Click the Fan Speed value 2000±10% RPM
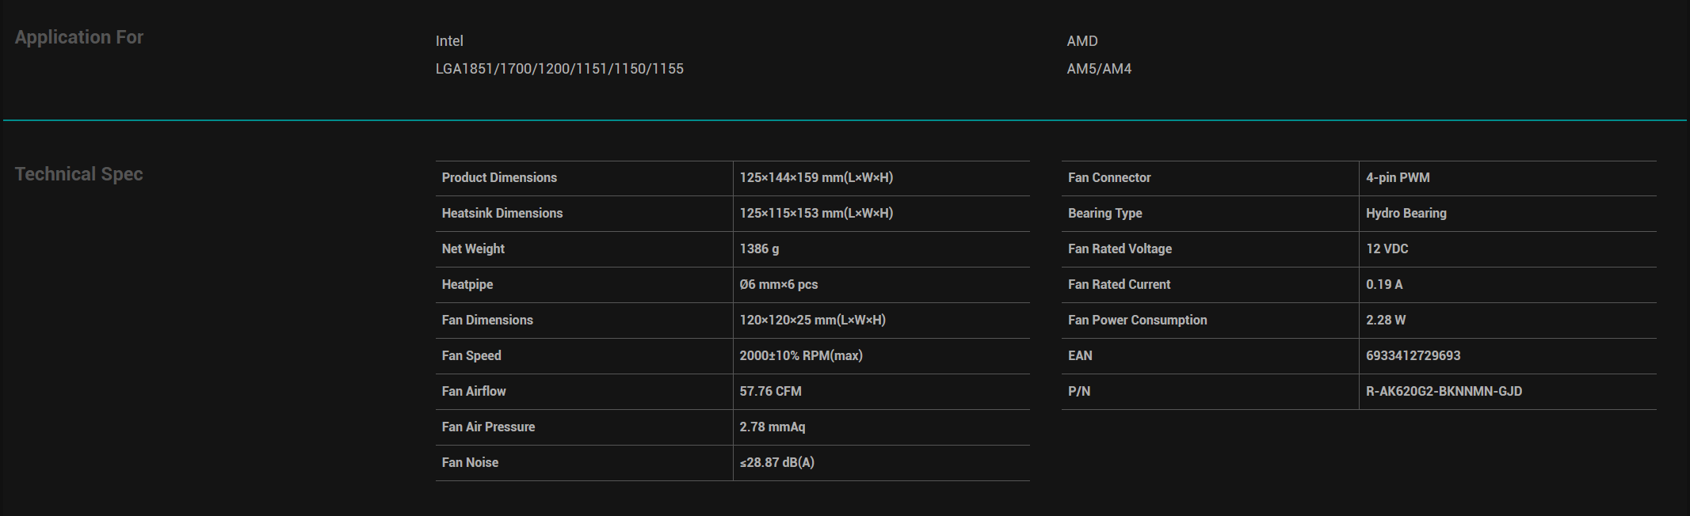The image size is (1690, 516). coord(801,356)
